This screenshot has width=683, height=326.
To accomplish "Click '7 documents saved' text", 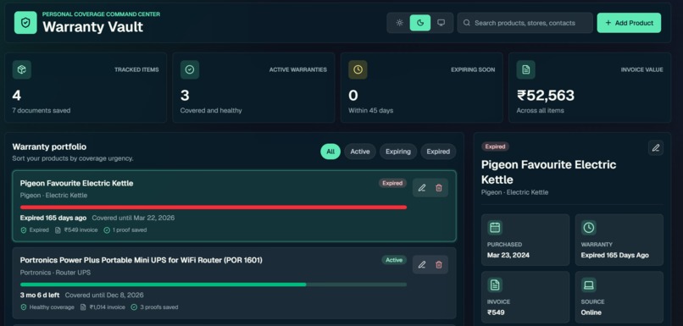I will (x=41, y=111).
